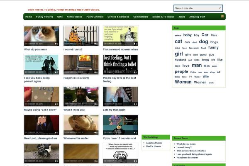Select the 'people' tag

[x=181, y=72]
